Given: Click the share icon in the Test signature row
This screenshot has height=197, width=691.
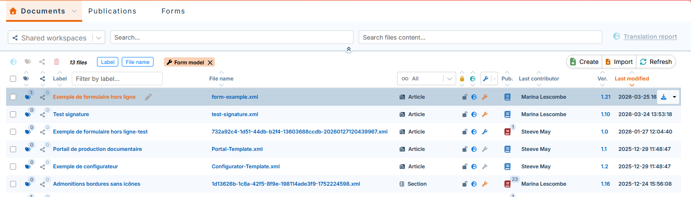Looking at the screenshot, I should pyautogui.click(x=43, y=114).
